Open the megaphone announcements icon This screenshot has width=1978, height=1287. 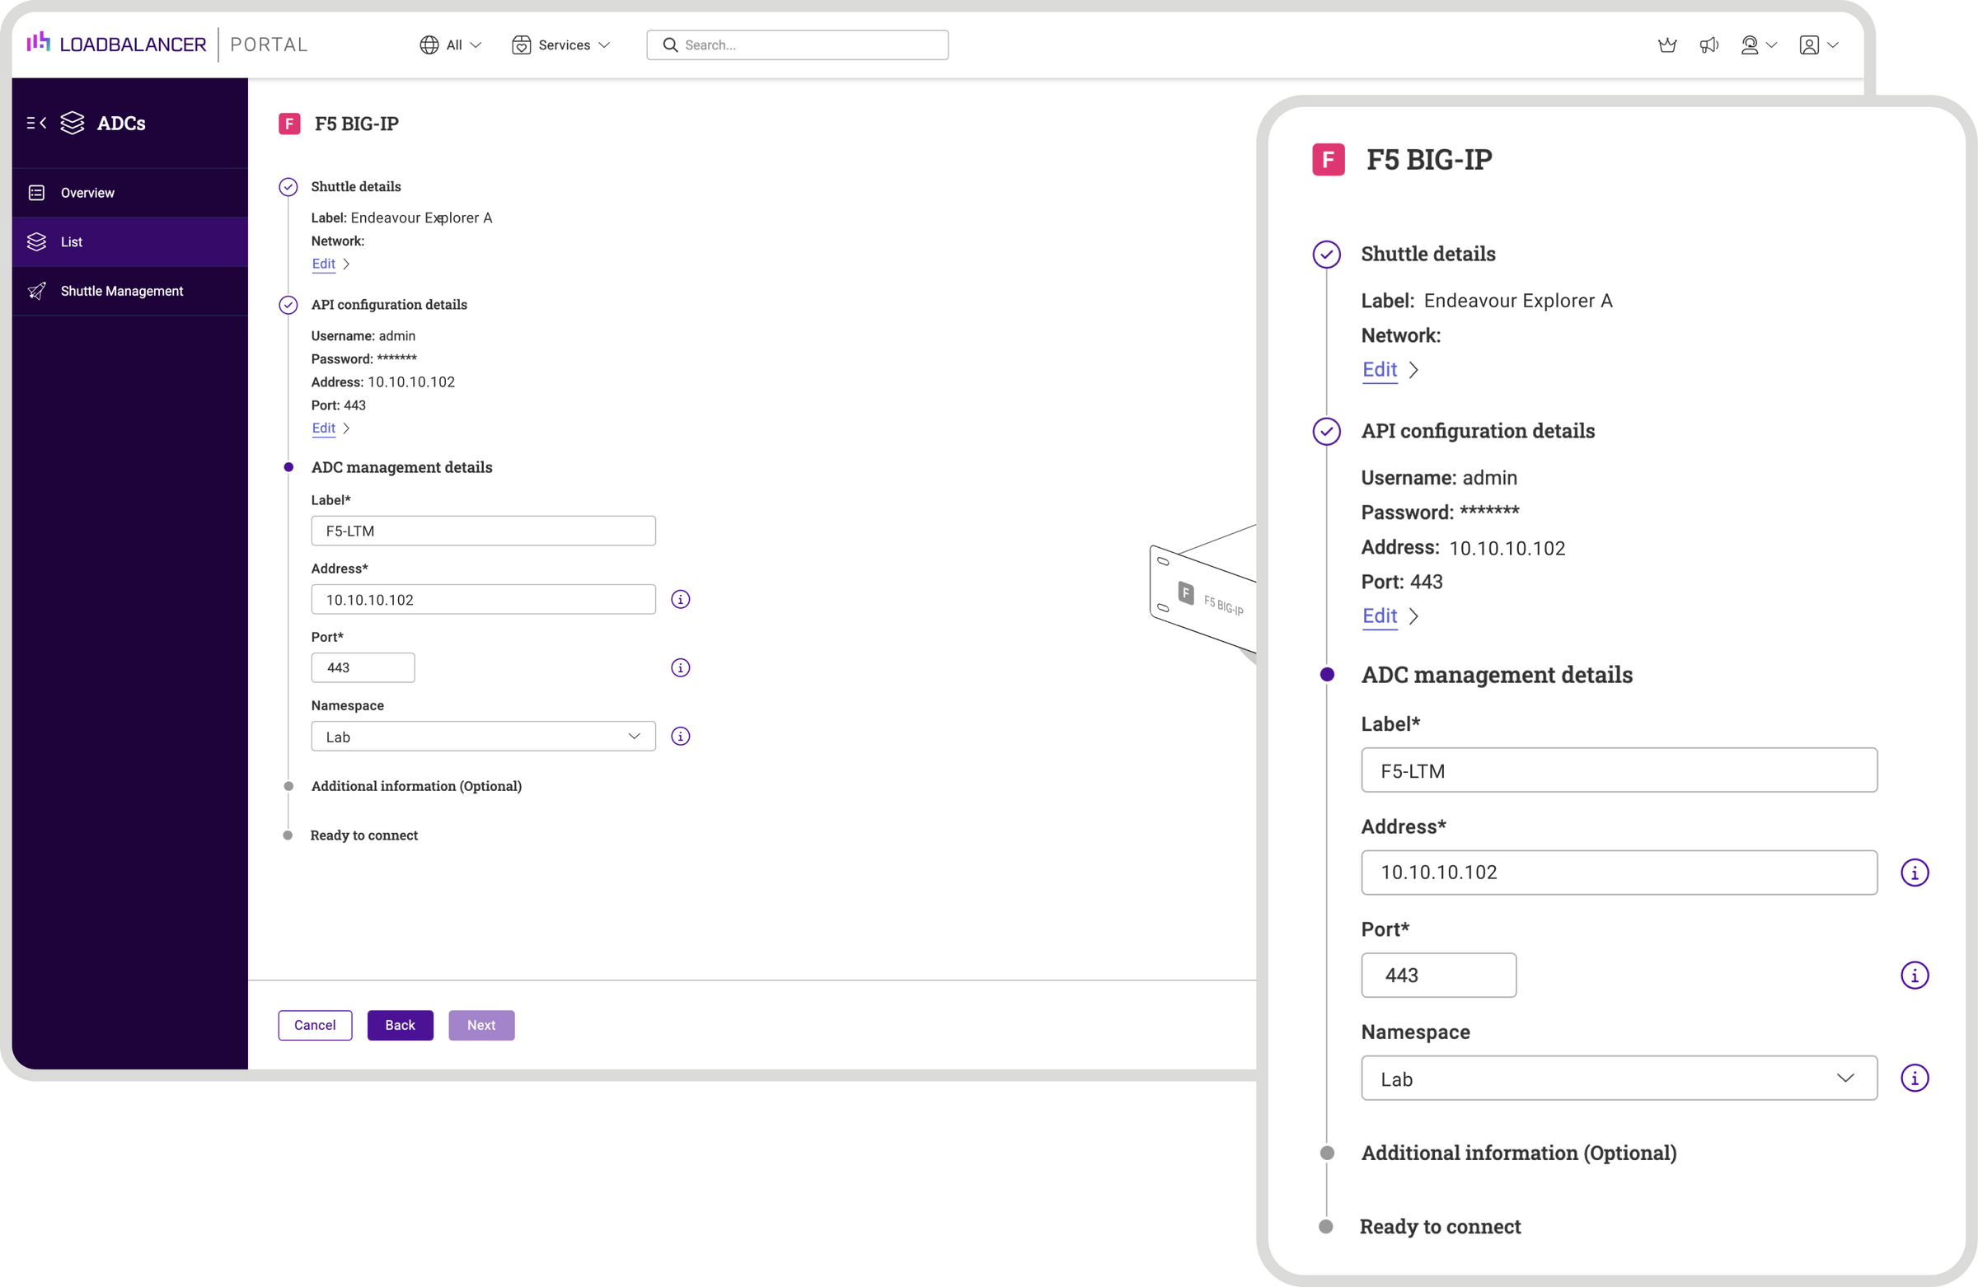[x=1708, y=44]
